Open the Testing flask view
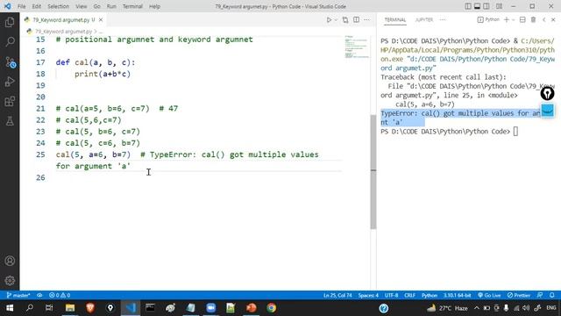Screen dimensions: 561x316 tap(10, 121)
